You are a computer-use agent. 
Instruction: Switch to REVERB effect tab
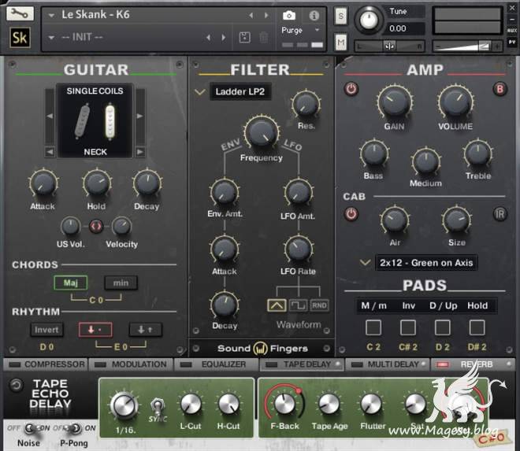click(x=473, y=364)
